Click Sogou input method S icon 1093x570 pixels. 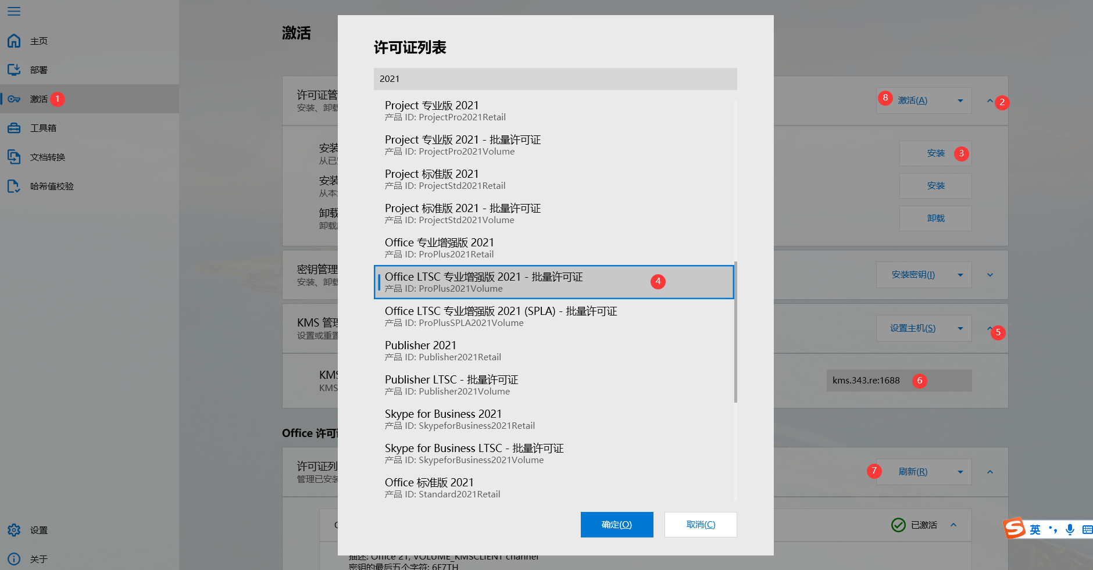(1015, 529)
